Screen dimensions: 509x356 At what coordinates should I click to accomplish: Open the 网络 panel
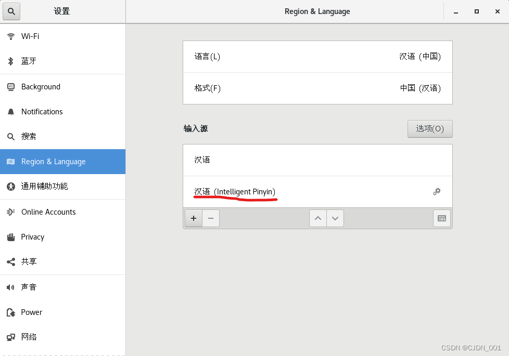click(62, 337)
